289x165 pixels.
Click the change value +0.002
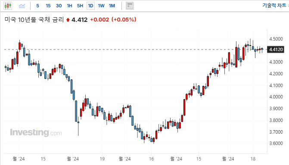click(x=99, y=20)
